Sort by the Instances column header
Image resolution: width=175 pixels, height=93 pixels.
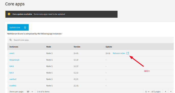click(14, 47)
